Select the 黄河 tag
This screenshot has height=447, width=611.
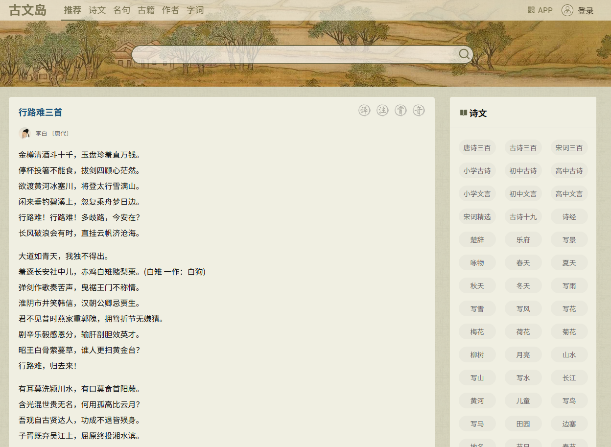477,401
